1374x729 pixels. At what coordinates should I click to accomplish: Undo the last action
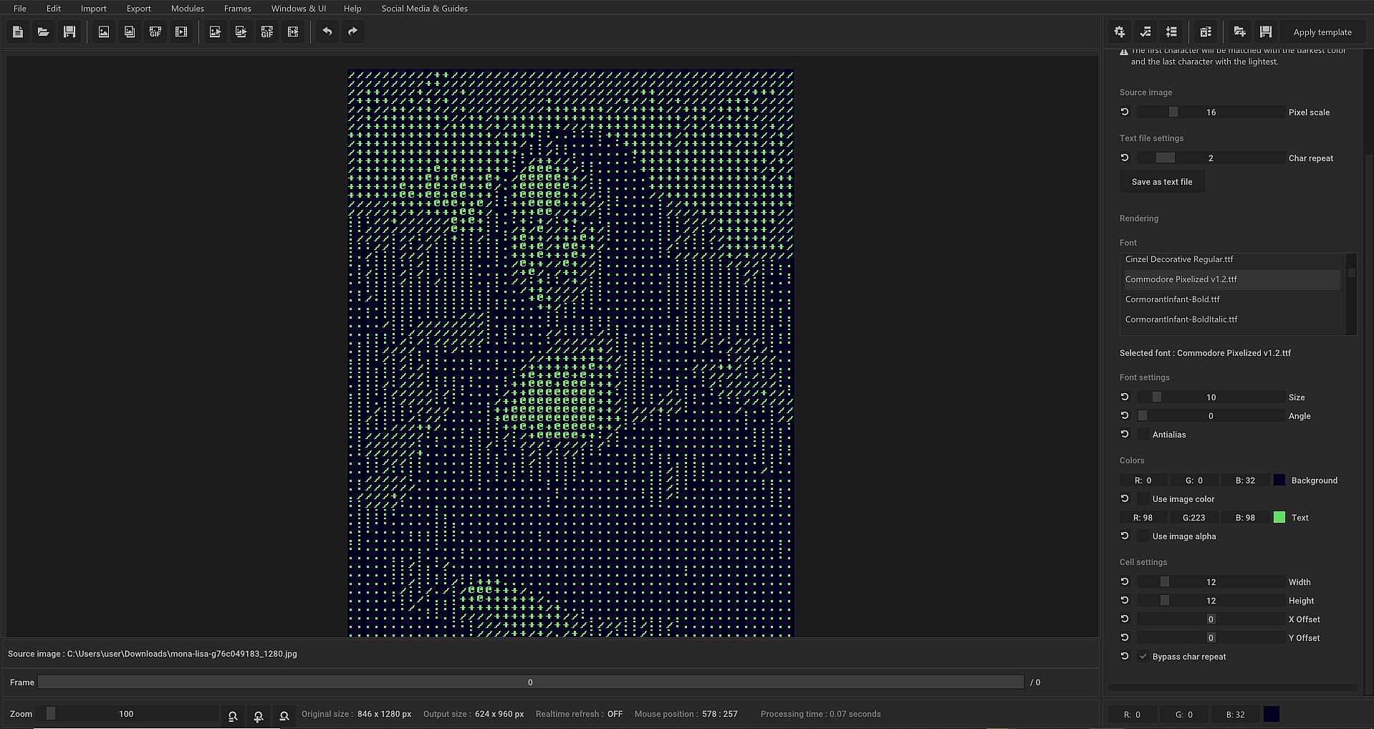coord(327,32)
